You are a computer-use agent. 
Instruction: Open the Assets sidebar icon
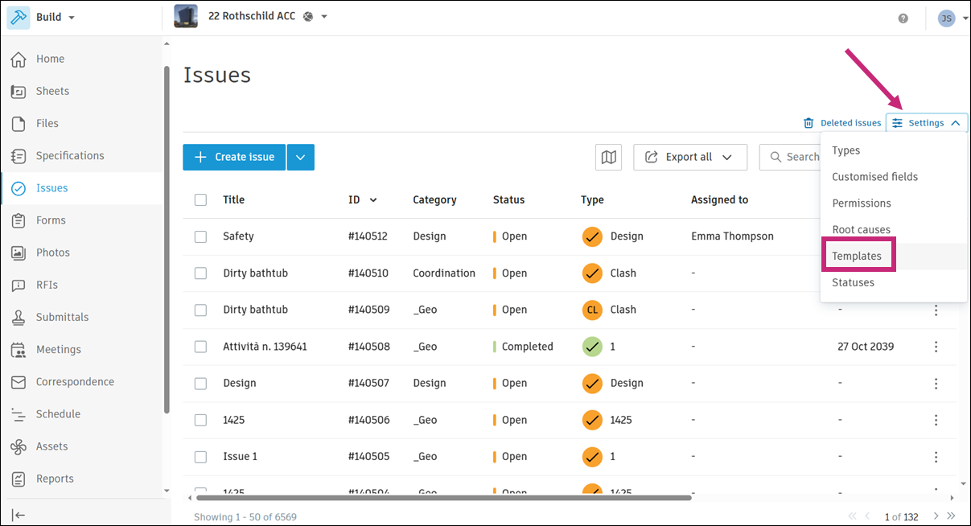click(19, 446)
